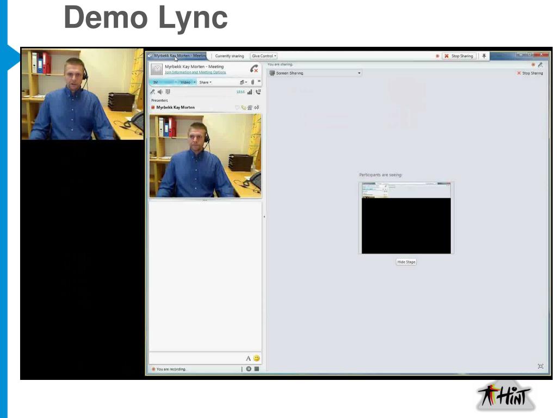
Task: Click the Hide Stage button
Action: tap(406, 262)
